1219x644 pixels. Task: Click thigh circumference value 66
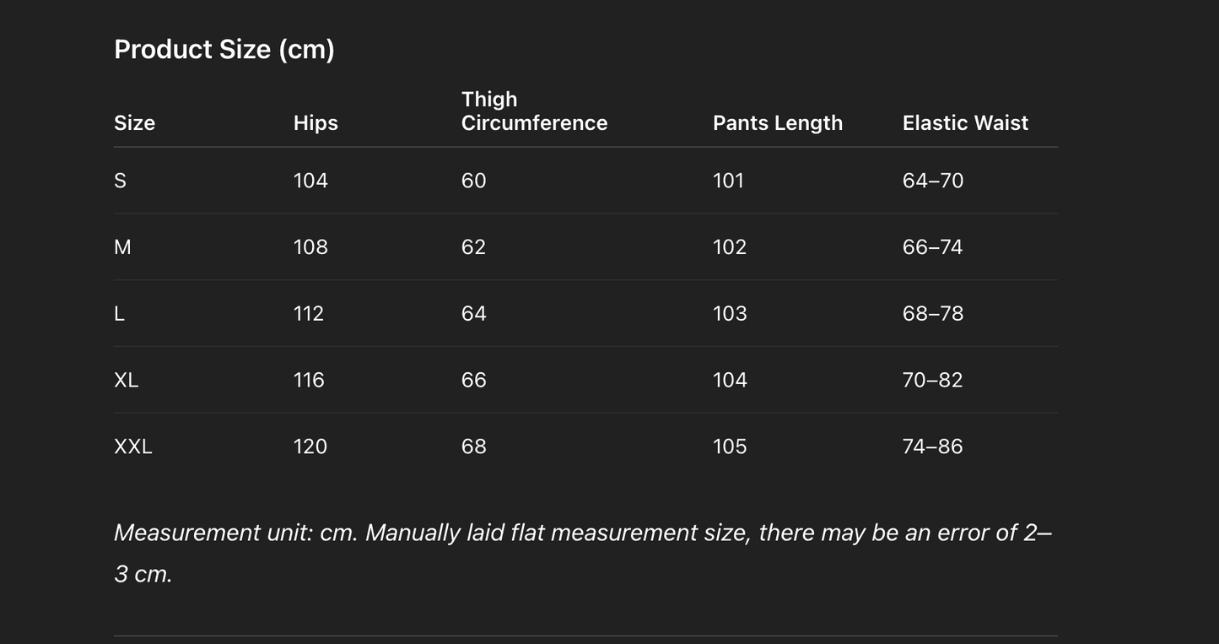[x=473, y=380]
